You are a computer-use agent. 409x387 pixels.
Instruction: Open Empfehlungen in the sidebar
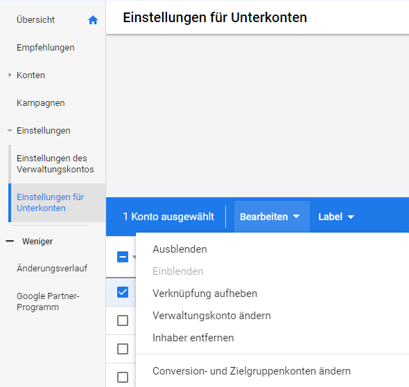pyautogui.click(x=45, y=48)
